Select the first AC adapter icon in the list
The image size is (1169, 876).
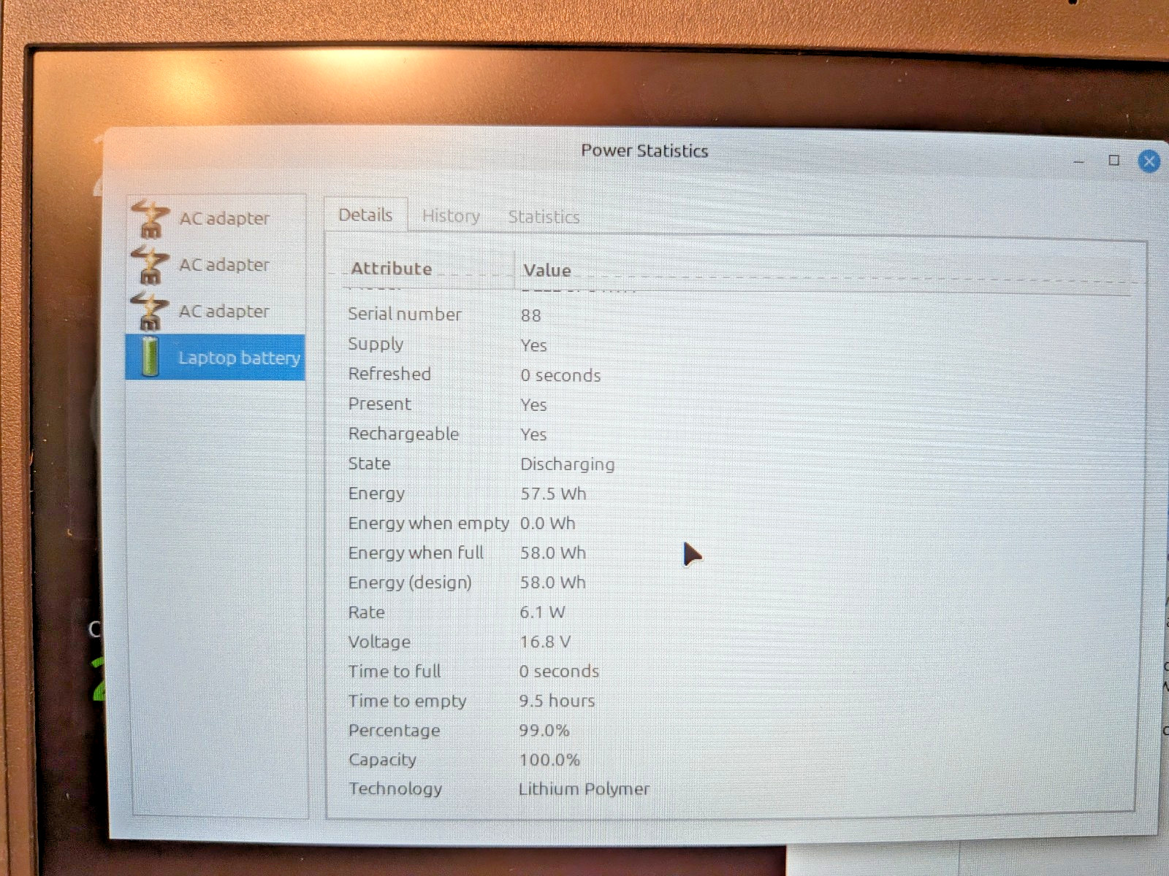coord(150,218)
